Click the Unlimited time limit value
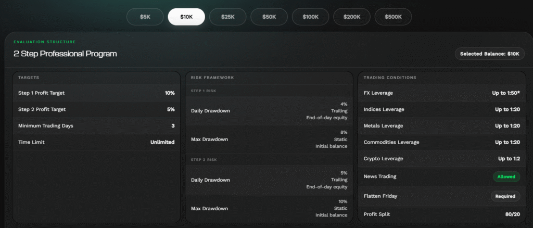Screen dimensions: 533x228 [x=162, y=142]
